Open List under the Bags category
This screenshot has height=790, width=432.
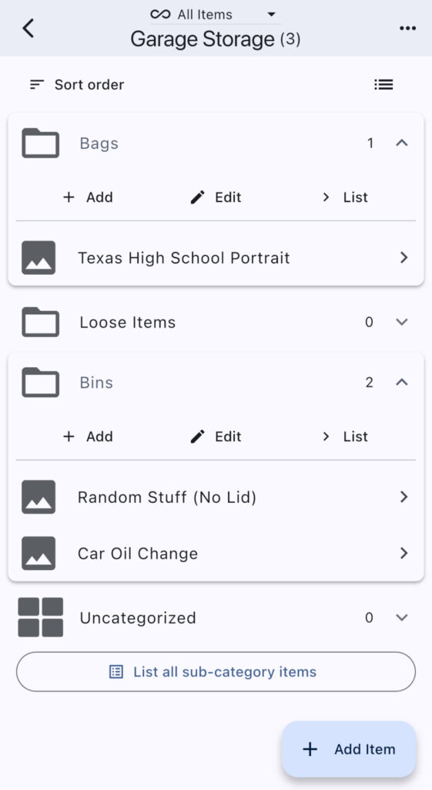[345, 197]
